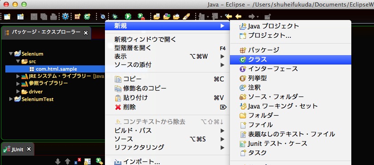Screen dimensions: 374x165
Task: Click the Last Edit Location icon
Action: tap(229, 16)
